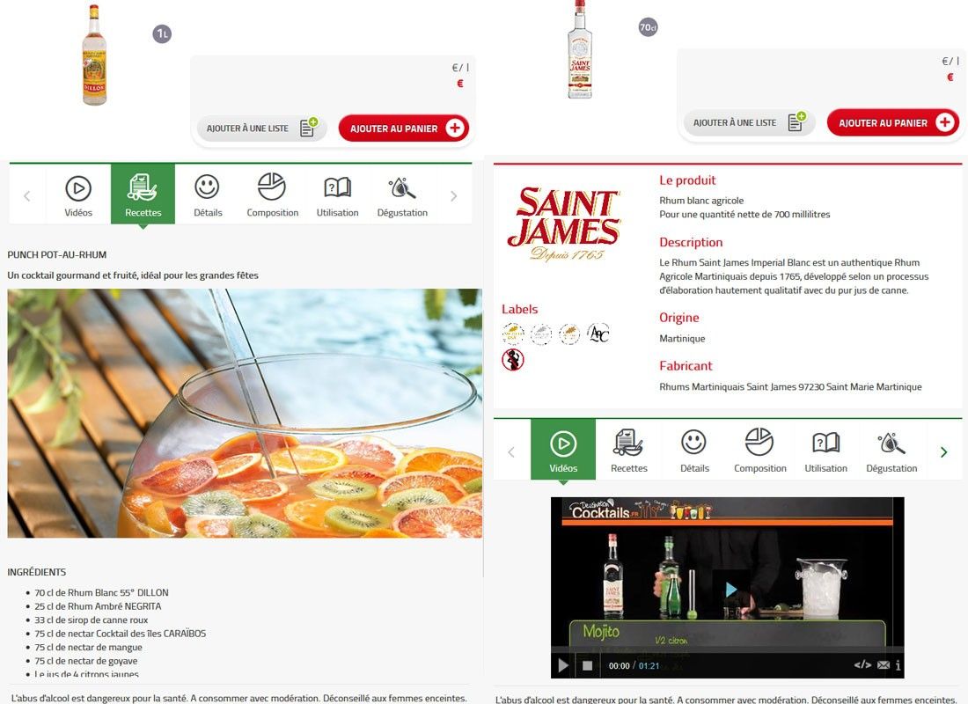Click ingredient '25 cl de Rhum Ambré NEGRITA'
Image resolution: width=968 pixels, height=704 pixels.
(98, 605)
